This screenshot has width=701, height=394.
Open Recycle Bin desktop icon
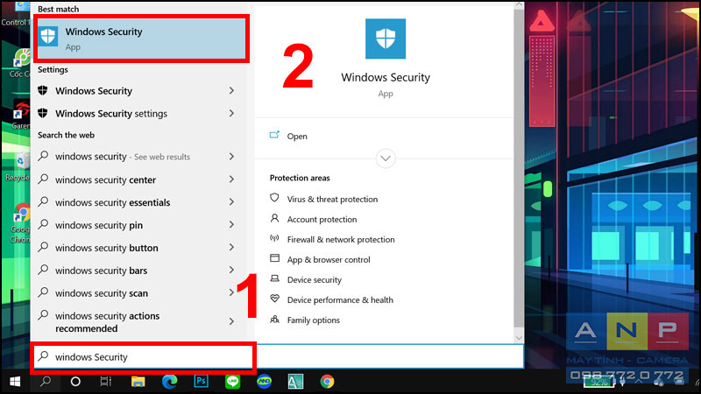tap(18, 167)
